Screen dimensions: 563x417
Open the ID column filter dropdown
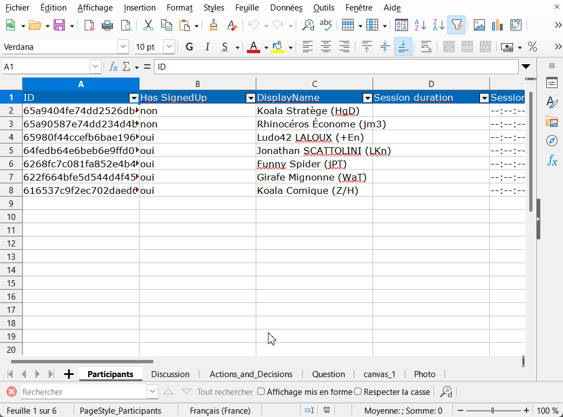coord(134,97)
